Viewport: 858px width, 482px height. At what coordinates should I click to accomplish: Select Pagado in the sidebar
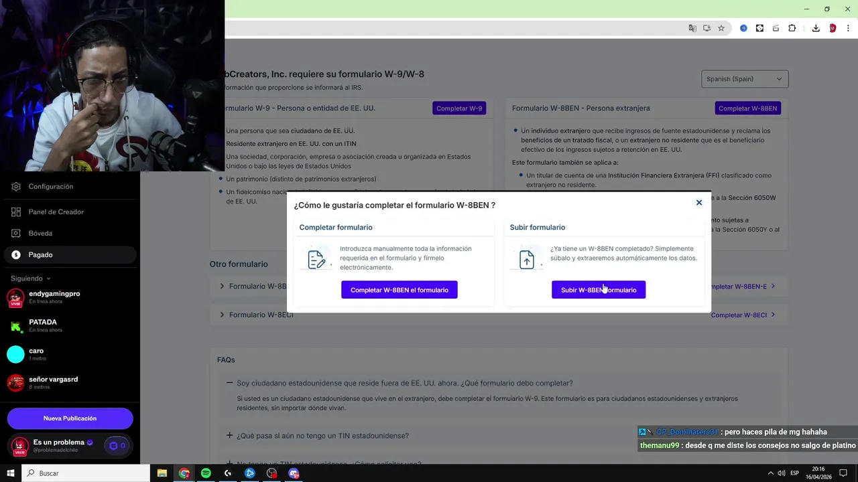click(70, 255)
